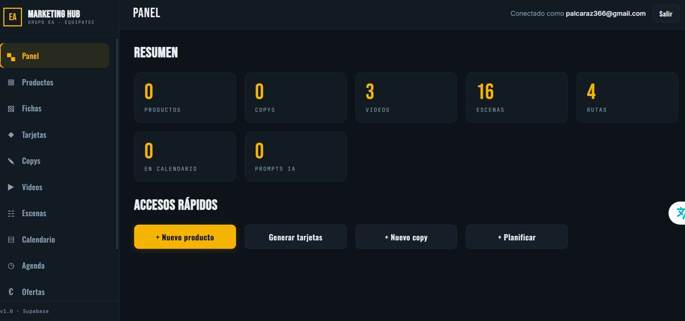Click the Grupo EA · Equipatec subtitle

(61, 23)
